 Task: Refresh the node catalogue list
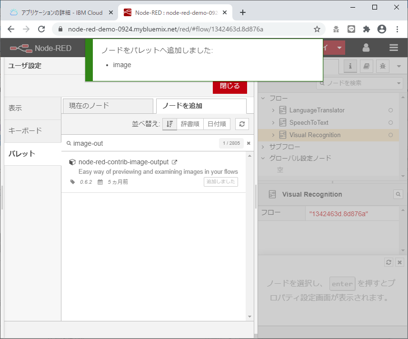pos(242,123)
